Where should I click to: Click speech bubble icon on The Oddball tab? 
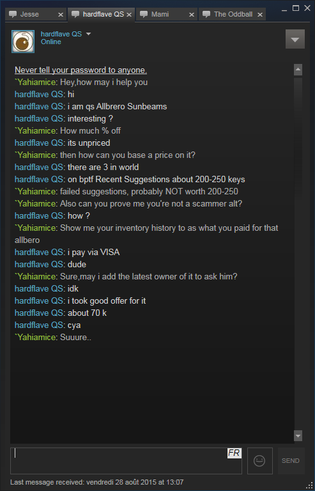click(x=206, y=14)
